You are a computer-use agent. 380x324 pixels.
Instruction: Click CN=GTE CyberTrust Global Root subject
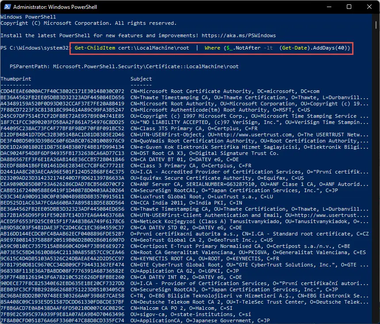249,265
